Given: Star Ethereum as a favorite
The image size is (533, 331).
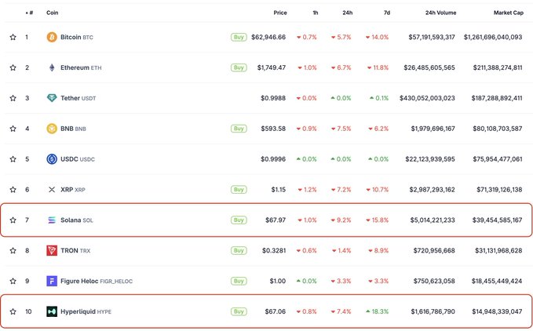Looking at the screenshot, I should coord(13,67).
